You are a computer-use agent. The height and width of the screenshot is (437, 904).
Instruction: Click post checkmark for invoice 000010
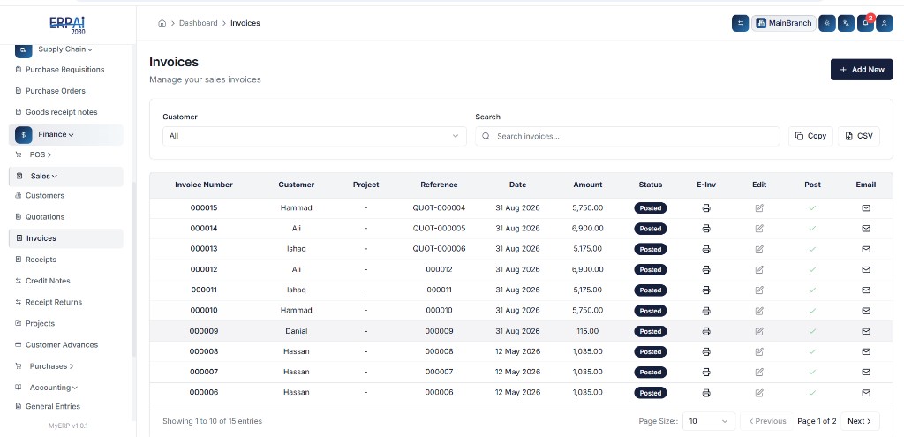pyautogui.click(x=812, y=311)
